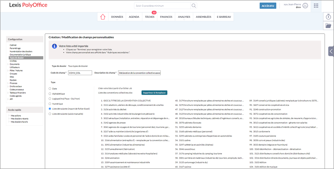The height and width of the screenshot is (169, 334).
Task: Expand the API tree node
Action: click(x=8, y=99)
